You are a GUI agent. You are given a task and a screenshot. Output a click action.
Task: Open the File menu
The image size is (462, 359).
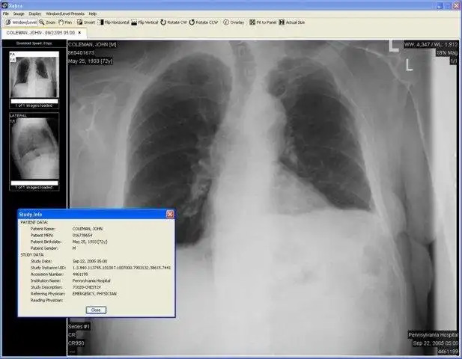pos(6,13)
